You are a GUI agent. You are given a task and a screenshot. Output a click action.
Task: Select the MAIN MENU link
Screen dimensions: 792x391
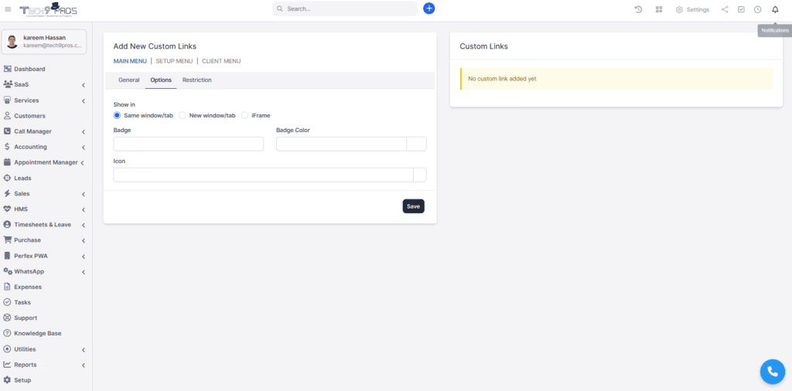[x=130, y=61]
